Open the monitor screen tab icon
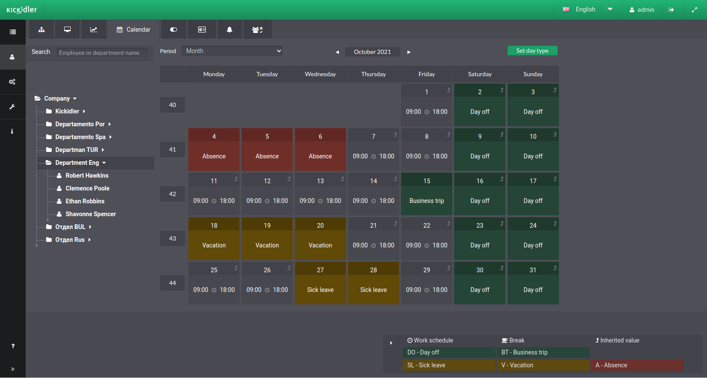 (68, 30)
